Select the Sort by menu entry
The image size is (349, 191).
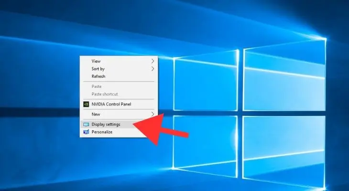119,69
